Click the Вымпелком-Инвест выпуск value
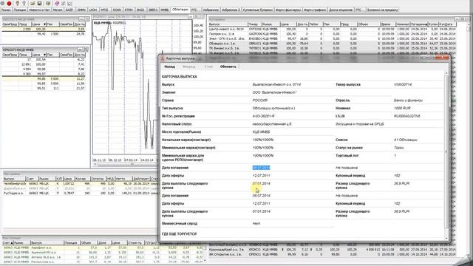 [x=276, y=84]
